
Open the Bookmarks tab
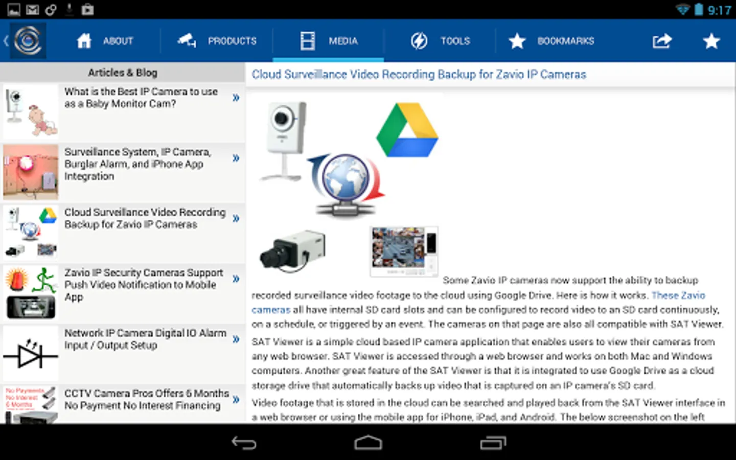pos(552,41)
